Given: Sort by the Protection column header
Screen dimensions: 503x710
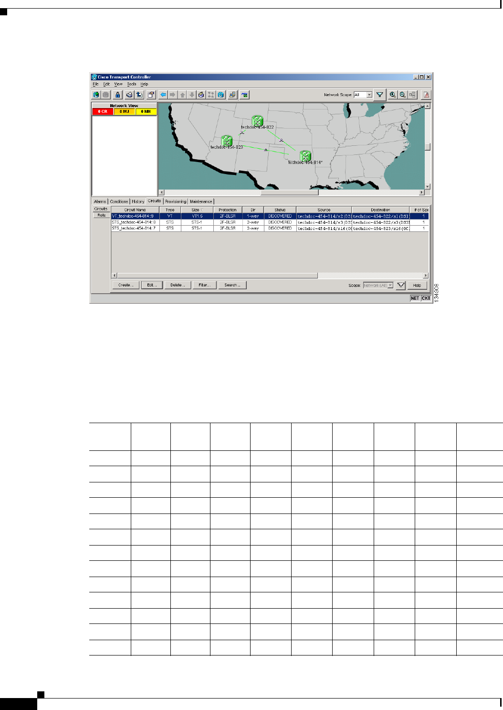Looking at the screenshot, I should click(228, 210).
